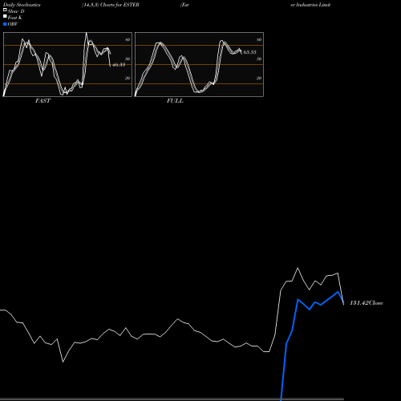Open the FULL stochastic chart panel
Screen dimensions: 401x401
click(199, 64)
